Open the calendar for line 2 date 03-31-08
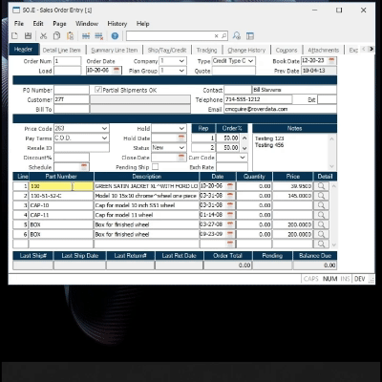Viewport: 382px width, 382px height. click(x=230, y=196)
